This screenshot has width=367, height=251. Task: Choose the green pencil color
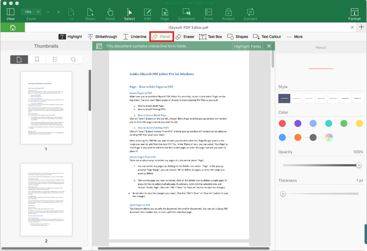click(x=344, y=123)
